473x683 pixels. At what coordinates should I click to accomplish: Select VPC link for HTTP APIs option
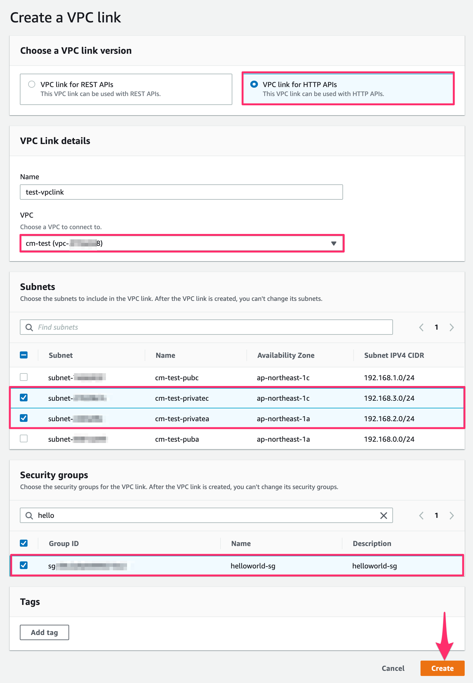254,84
